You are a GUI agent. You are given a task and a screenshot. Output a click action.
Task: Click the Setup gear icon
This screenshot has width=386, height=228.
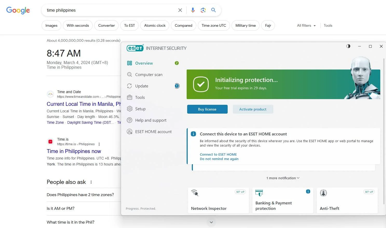point(130,109)
